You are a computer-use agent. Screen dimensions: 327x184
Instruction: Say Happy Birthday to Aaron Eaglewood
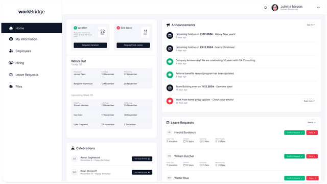(x=142, y=159)
